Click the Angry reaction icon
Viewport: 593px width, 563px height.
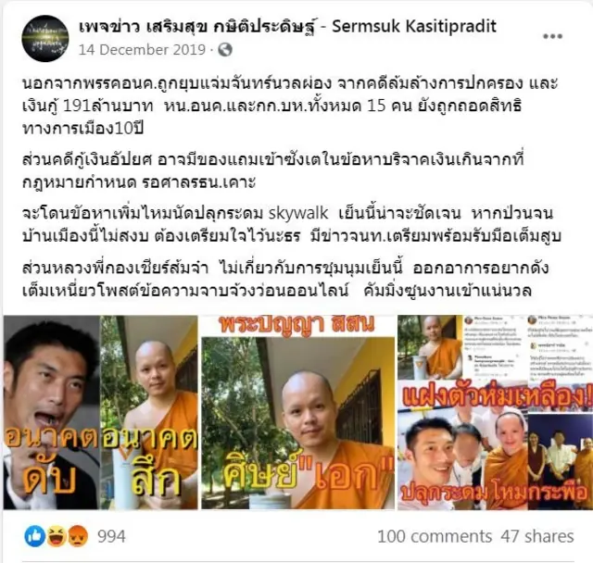pos(78,536)
